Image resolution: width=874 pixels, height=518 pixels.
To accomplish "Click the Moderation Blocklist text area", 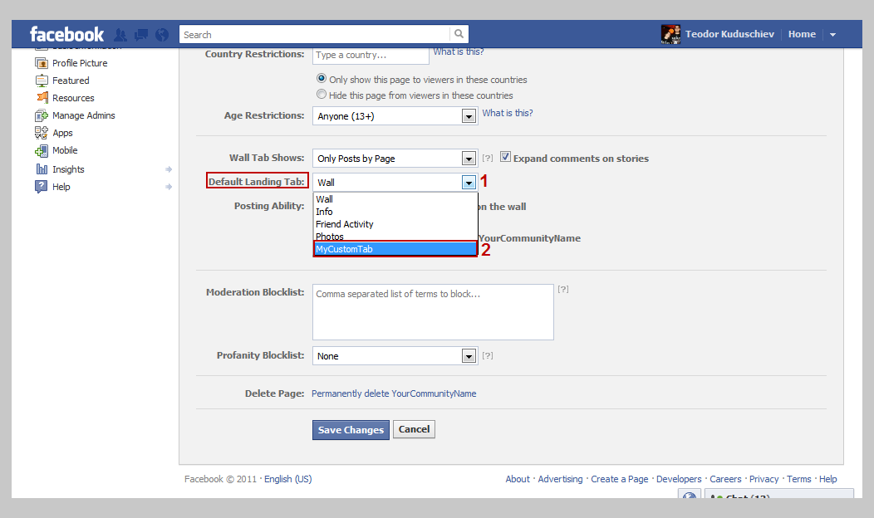I will (x=433, y=312).
